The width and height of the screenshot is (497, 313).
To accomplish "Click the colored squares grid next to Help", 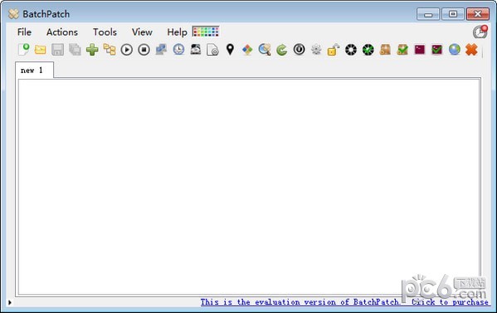I will click(206, 32).
